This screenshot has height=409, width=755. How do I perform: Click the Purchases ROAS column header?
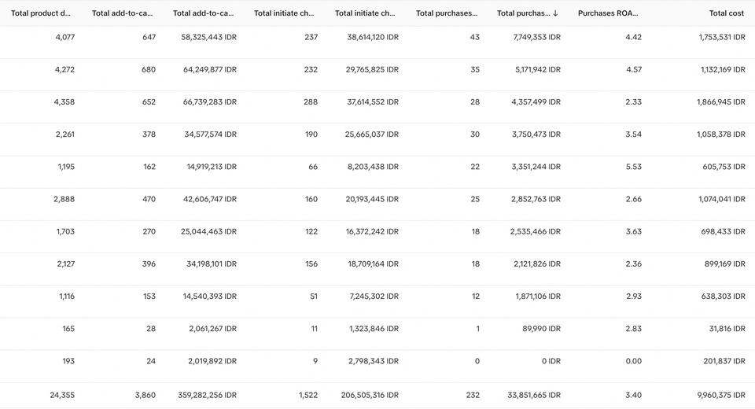click(x=608, y=13)
